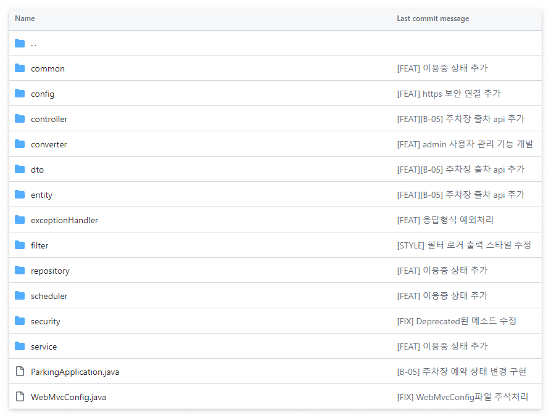The image size is (551, 418).
Task: Open commit message on dto row
Action: coord(461,170)
